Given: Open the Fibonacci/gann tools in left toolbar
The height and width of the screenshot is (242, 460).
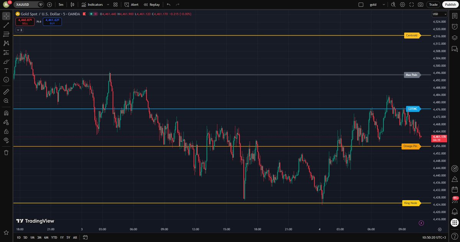Looking at the screenshot, I should pyautogui.click(x=6, y=34).
